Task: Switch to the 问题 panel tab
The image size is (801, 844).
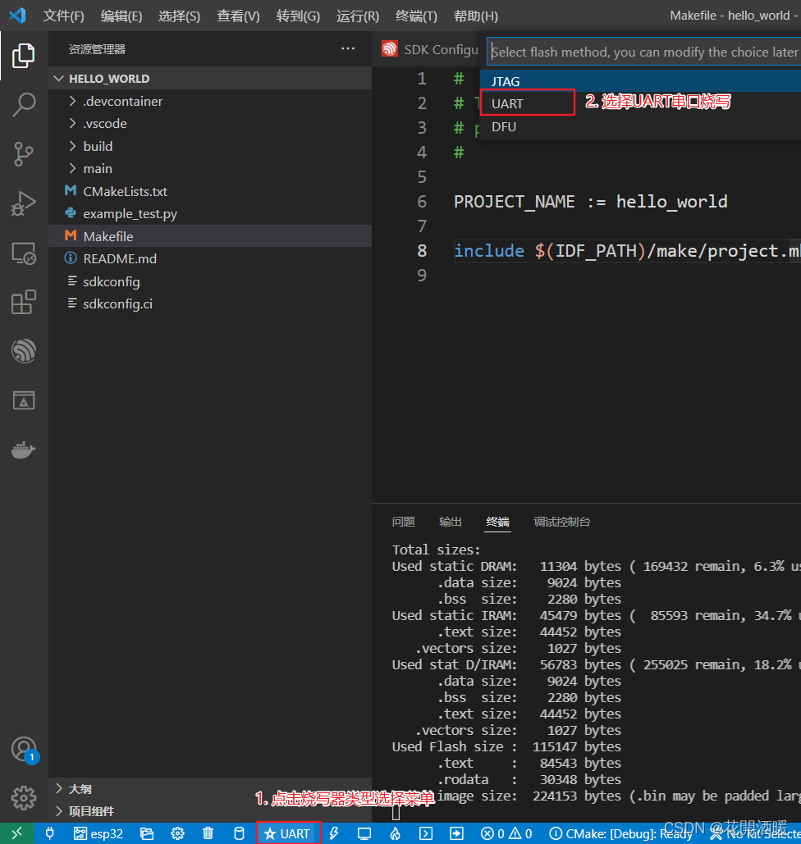Action: (x=403, y=522)
